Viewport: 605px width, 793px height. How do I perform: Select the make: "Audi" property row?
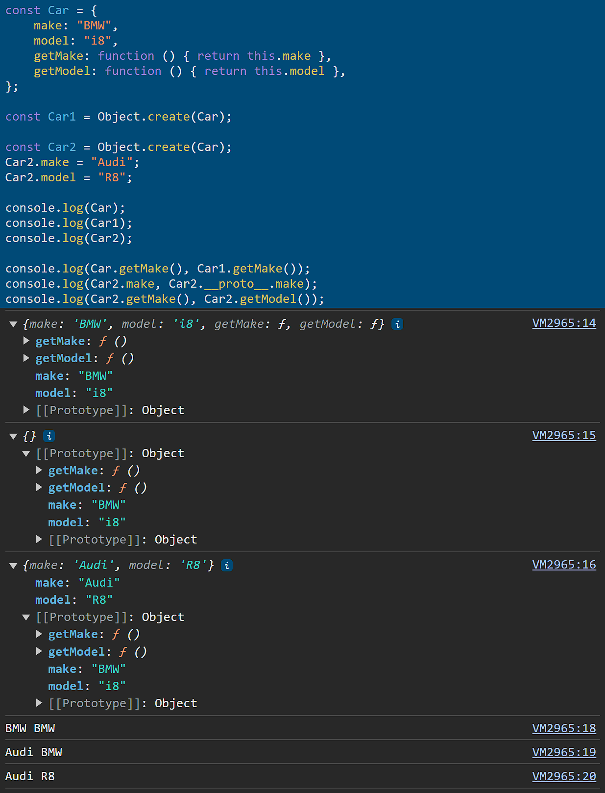[77, 583]
